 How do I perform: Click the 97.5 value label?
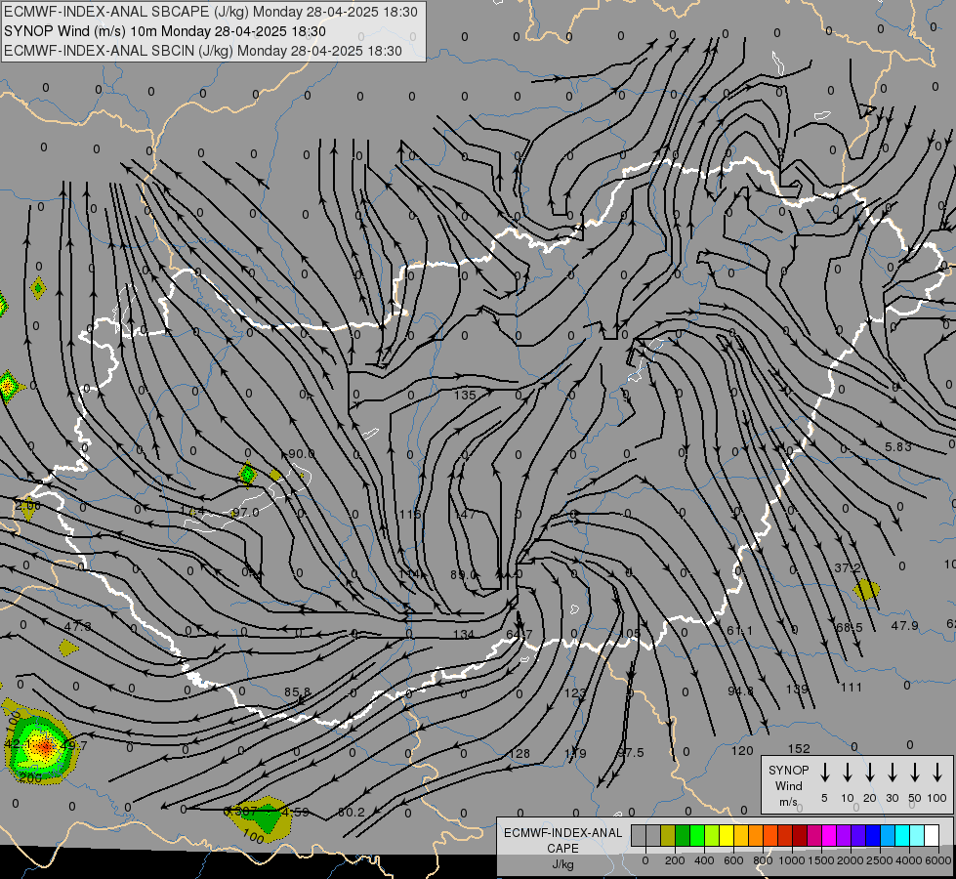point(631,752)
